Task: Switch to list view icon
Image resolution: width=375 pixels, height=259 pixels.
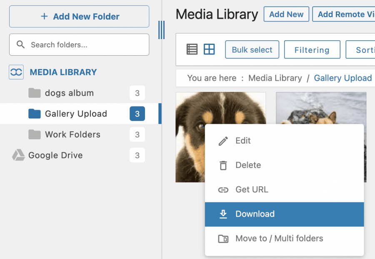Action: (192, 49)
